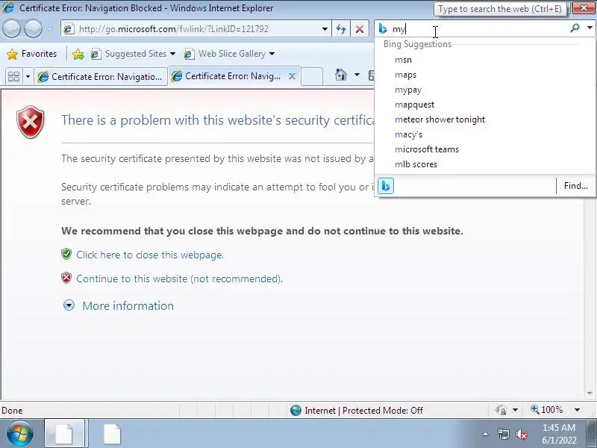The image size is (597, 448).
Task: Click the Bing provider icon in suggestions
Action: click(386, 186)
